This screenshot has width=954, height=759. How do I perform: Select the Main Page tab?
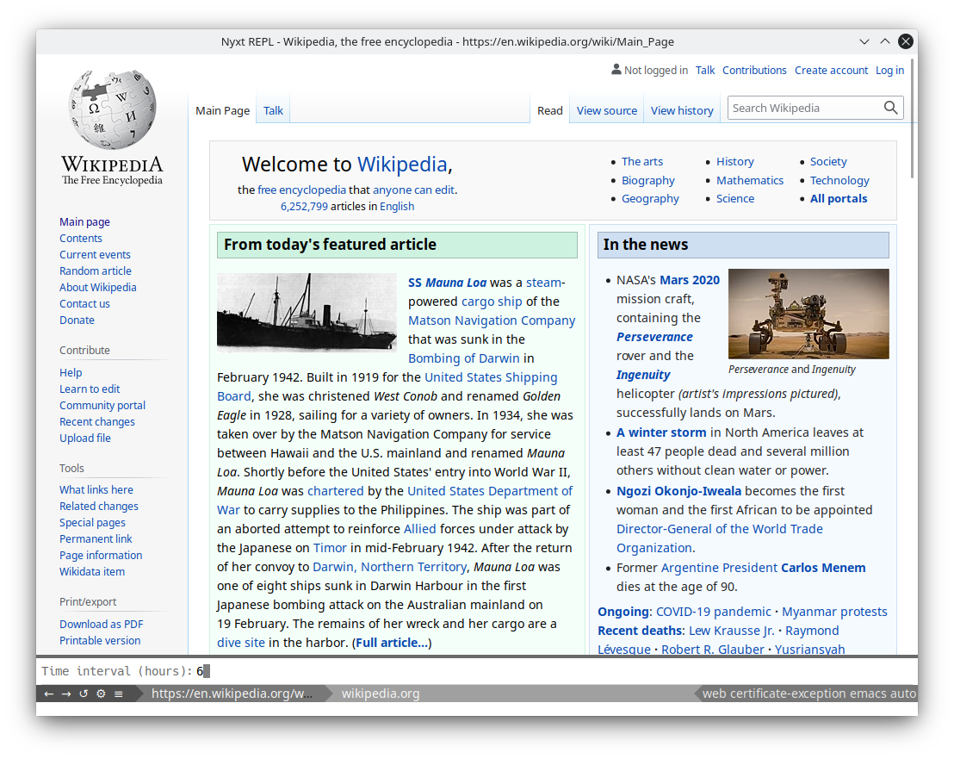click(223, 111)
